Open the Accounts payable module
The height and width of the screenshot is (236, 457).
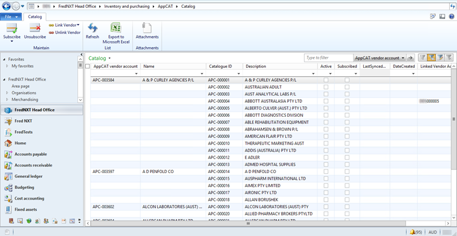coord(41,154)
